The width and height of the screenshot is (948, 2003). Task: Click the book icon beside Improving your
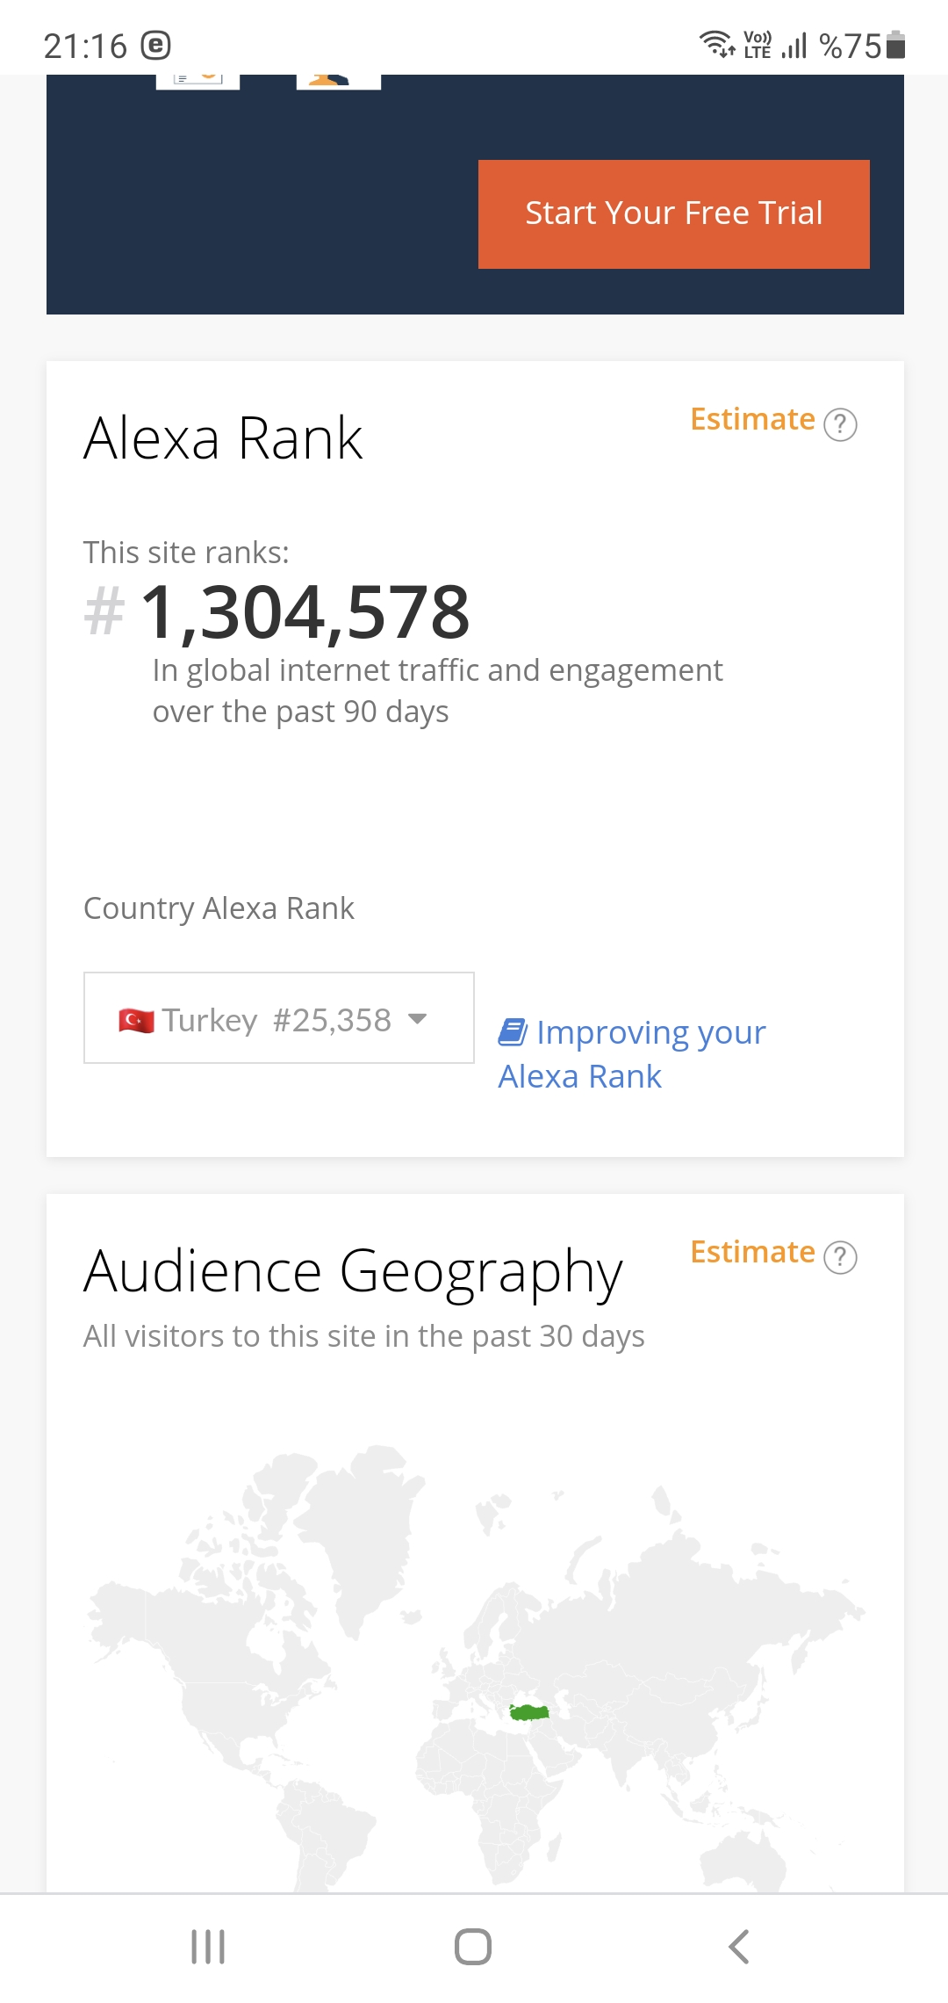tap(513, 1032)
